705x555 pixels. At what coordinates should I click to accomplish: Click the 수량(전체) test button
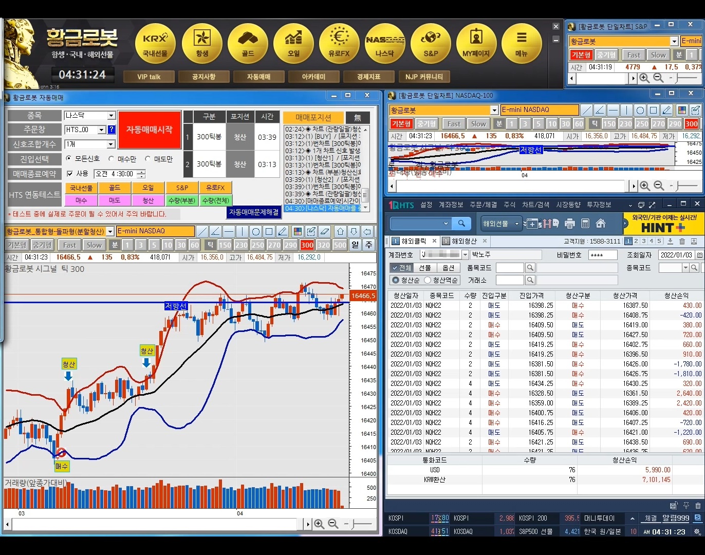tap(215, 200)
